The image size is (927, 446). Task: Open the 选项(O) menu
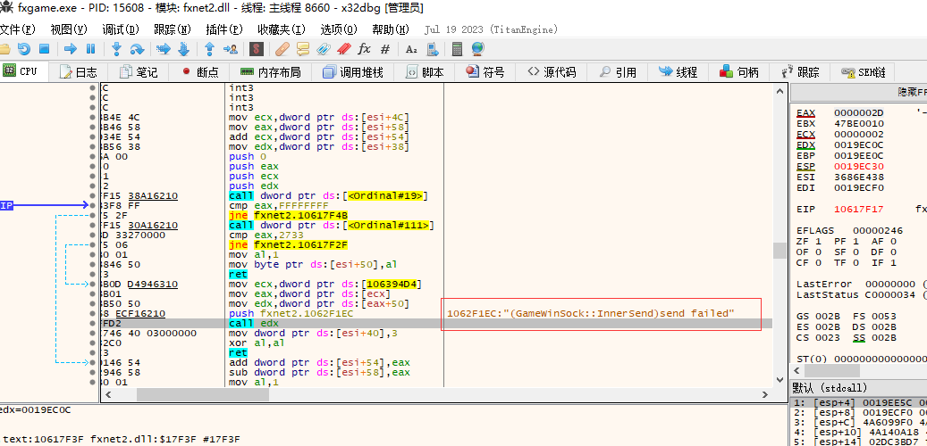coord(339,29)
